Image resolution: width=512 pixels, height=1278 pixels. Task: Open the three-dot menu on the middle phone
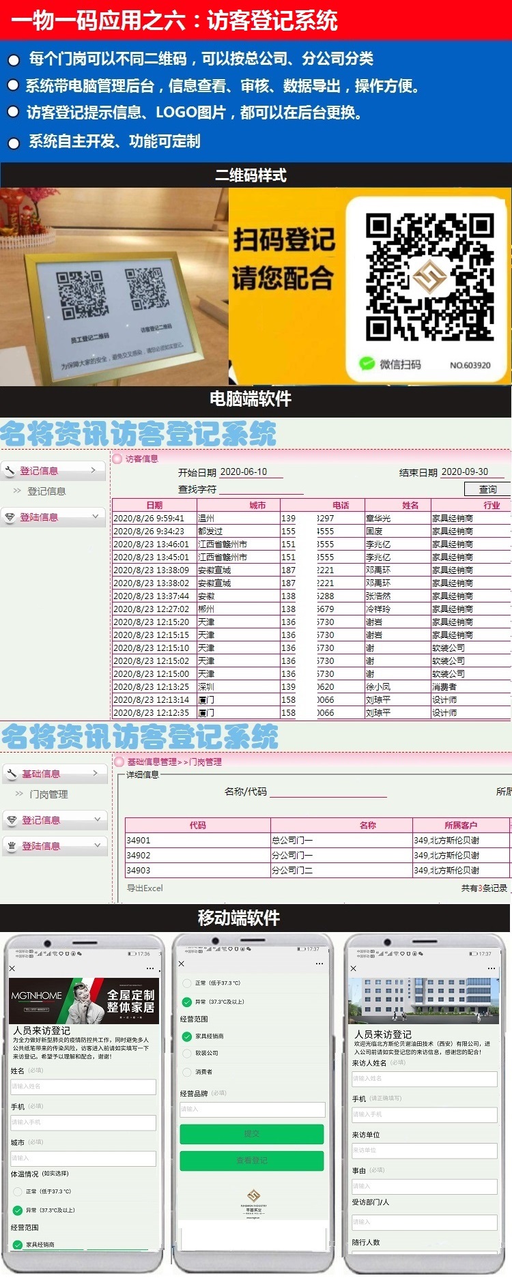[x=319, y=963]
